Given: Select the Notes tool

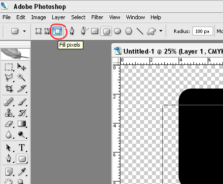Looking at the screenshot, I should point(8,172).
